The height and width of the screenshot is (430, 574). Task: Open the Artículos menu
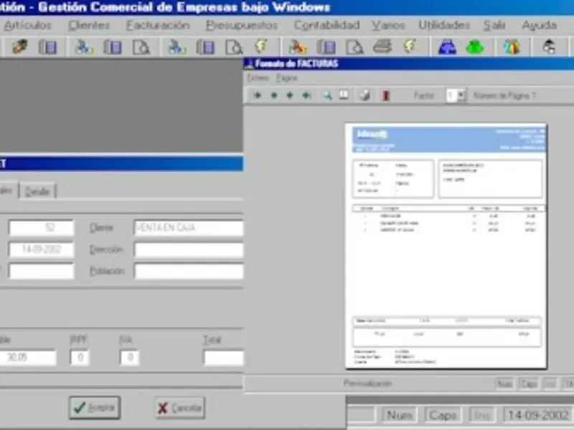[x=27, y=25]
